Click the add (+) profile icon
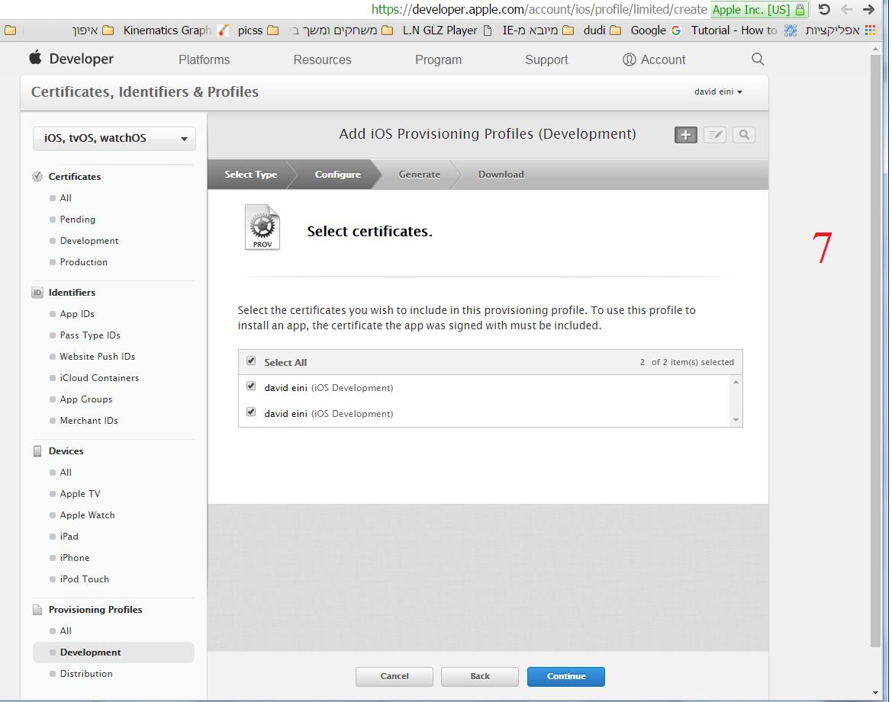Screen dimensions: 892x702 click(685, 135)
